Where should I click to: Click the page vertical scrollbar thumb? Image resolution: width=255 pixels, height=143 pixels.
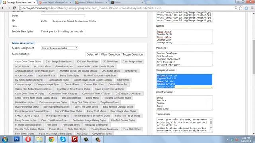(x=253, y=57)
